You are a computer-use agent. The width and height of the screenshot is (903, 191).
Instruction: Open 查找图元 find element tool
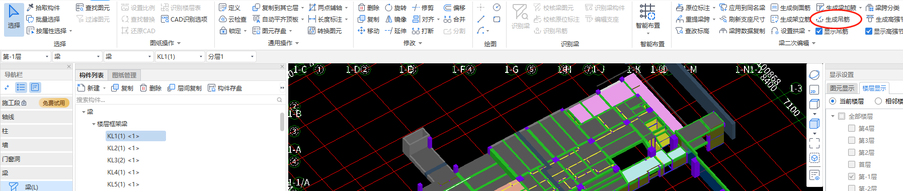point(93,8)
